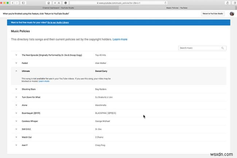Select the Music Policies - YouTube tab

tap(178, 7)
